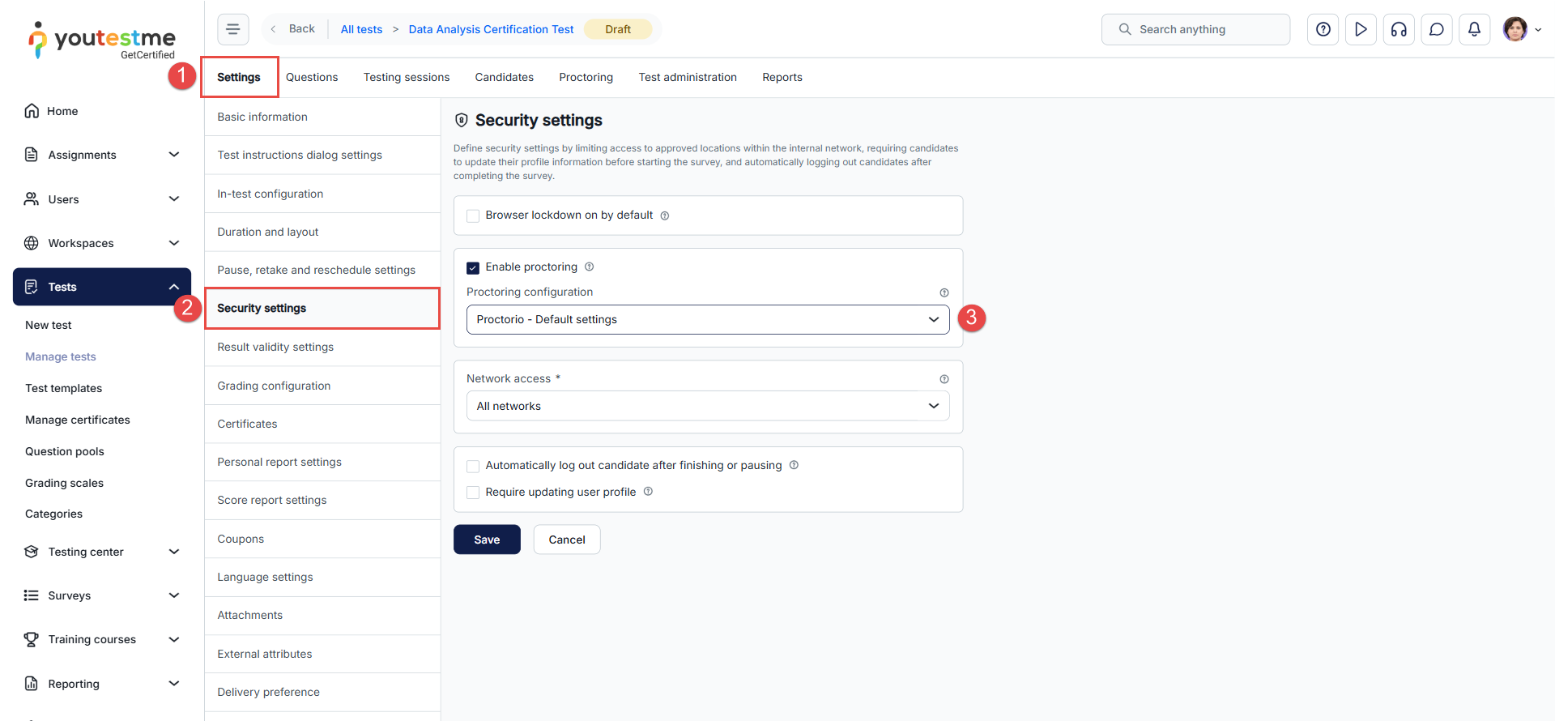This screenshot has height=721, width=1555.
Task: Click info icon beside Enable proctoring
Action: (590, 267)
